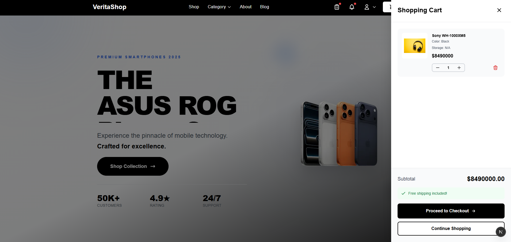Viewport: 511px width, 242px height.
Task: Open the orders clipboard icon in header
Action: 337,7
